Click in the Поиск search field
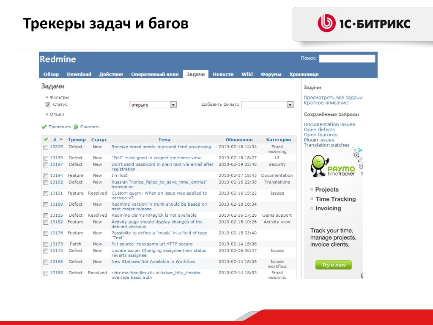This screenshot has width=433, height=325. tap(347, 58)
